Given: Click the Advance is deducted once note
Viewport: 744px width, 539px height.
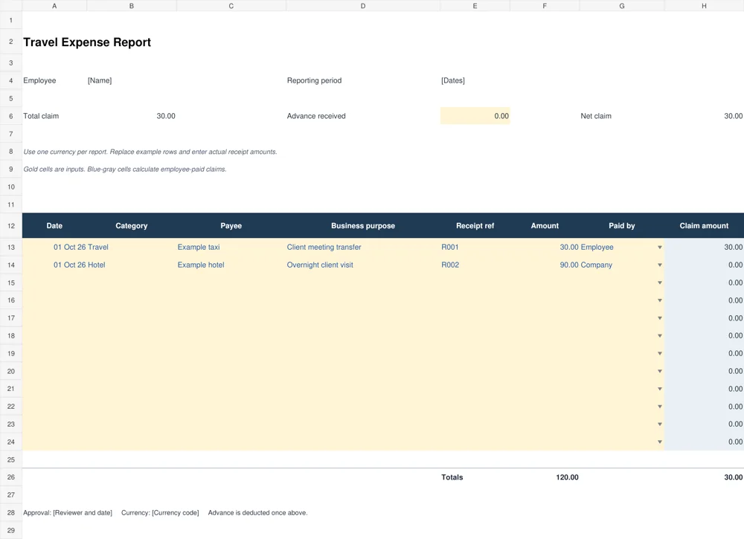Looking at the screenshot, I should [257, 513].
